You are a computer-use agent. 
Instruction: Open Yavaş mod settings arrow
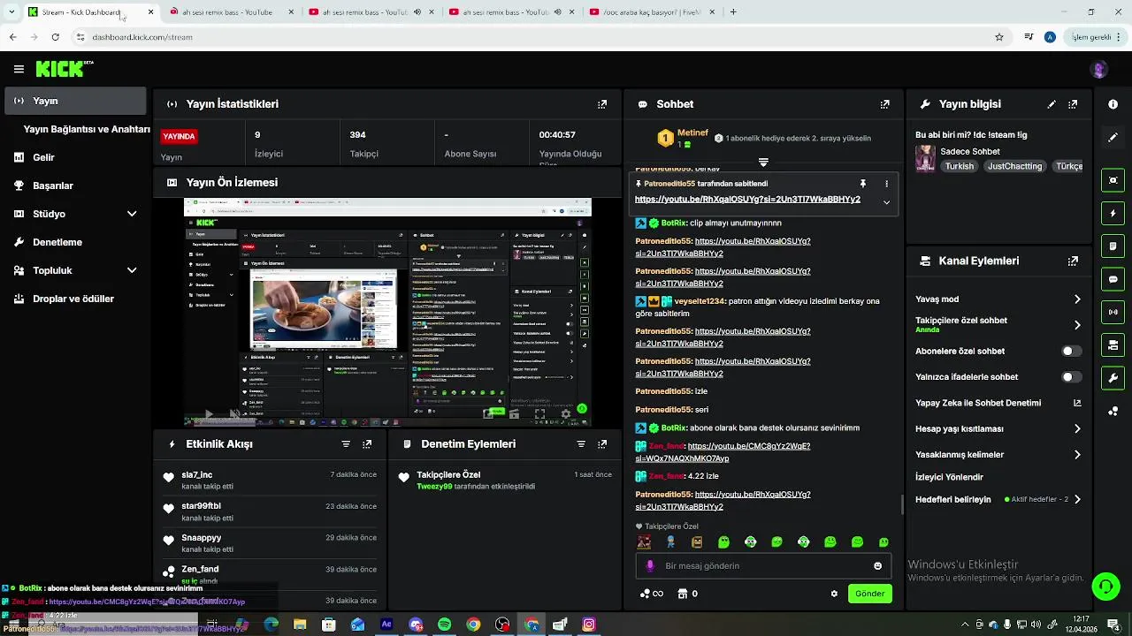1077,299
